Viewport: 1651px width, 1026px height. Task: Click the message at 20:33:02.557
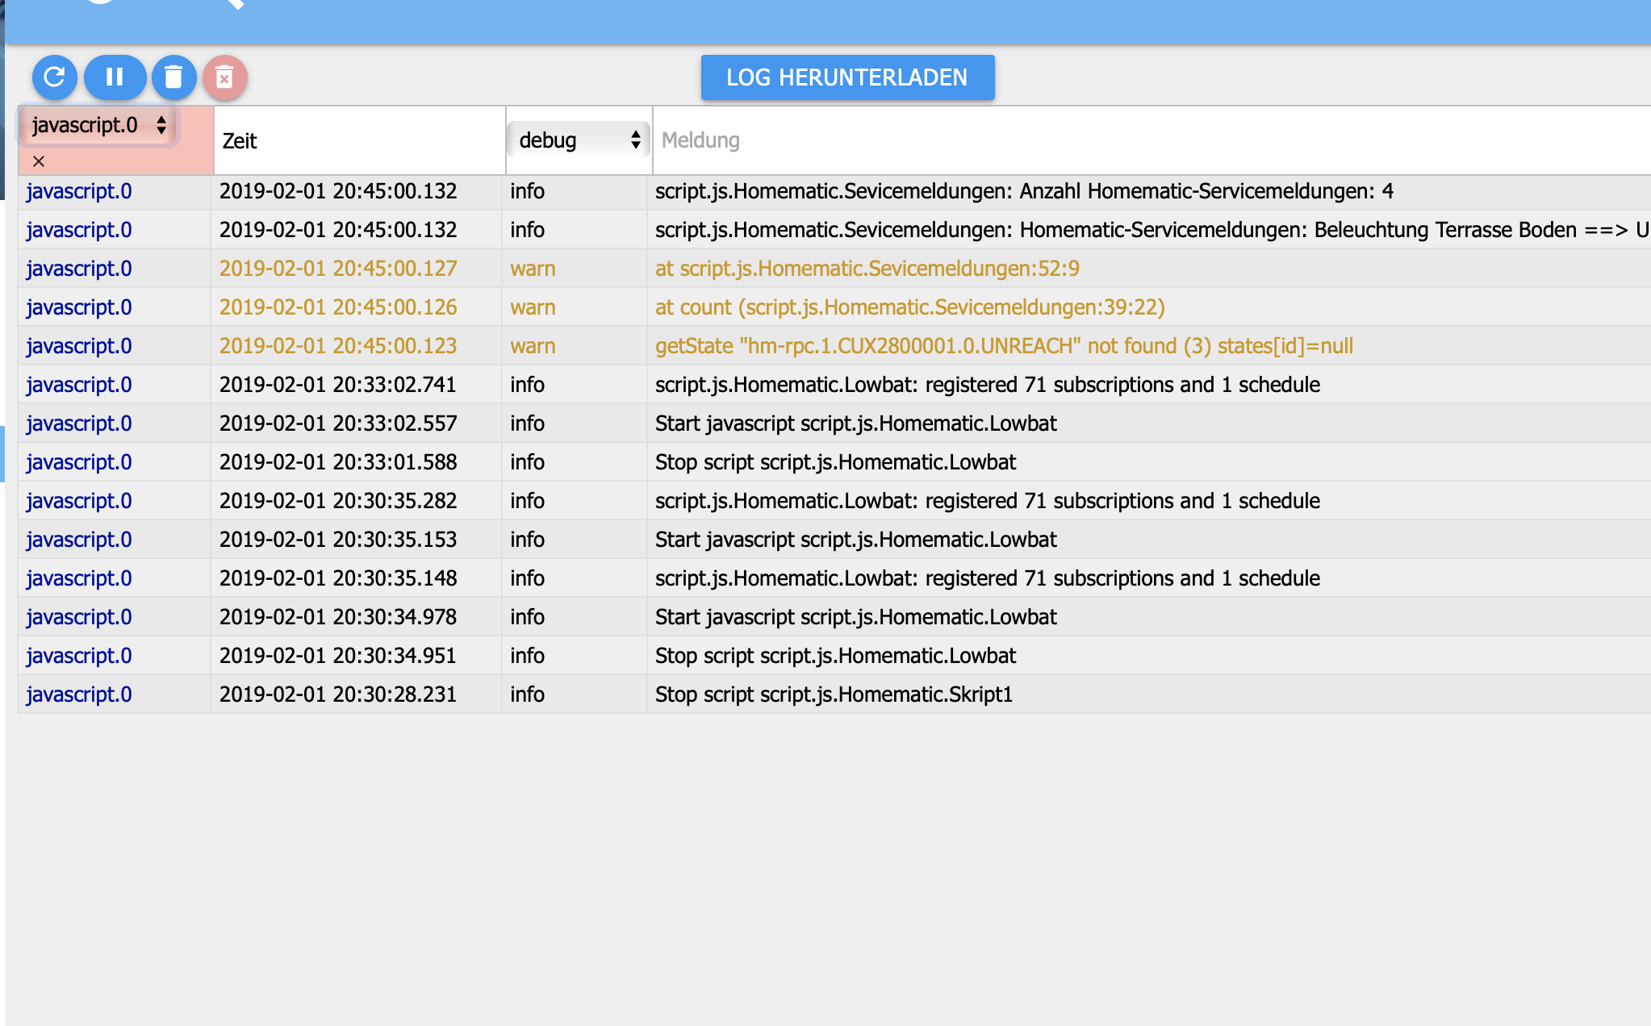(x=855, y=423)
